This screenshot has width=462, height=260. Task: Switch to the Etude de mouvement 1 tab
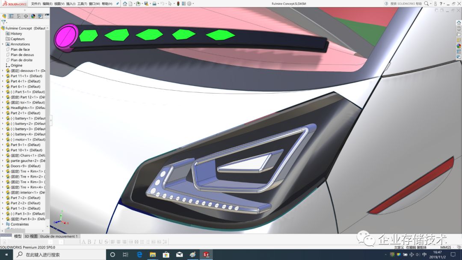(59, 236)
